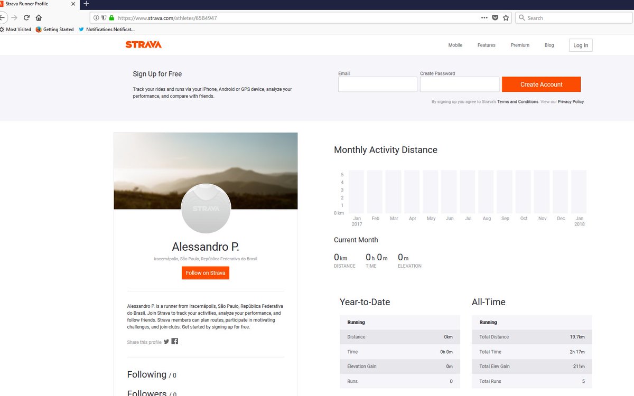Image resolution: width=634 pixels, height=396 pixels.
Task: Click the Jun chart bar
Action: pos(449,191)
